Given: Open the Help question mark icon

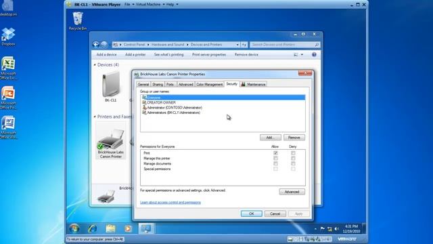Looking at the screenshot, I should (314, 54).
